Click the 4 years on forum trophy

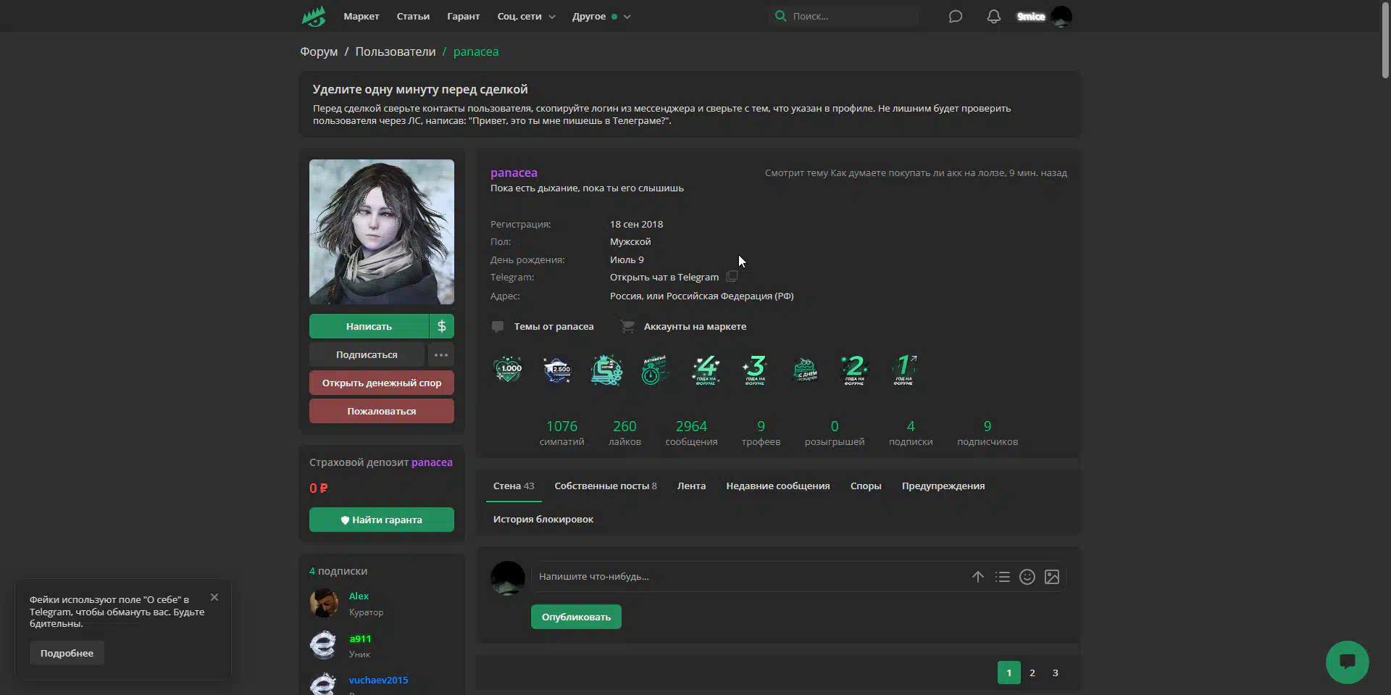(x=706, y=370)
